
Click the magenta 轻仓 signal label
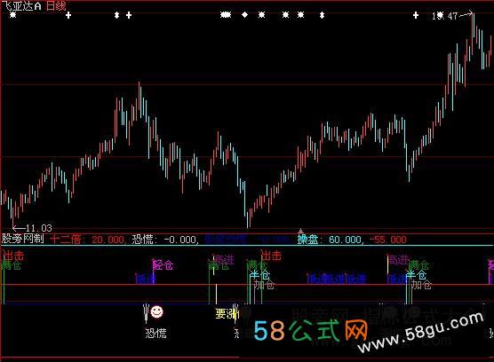point(163,265)
